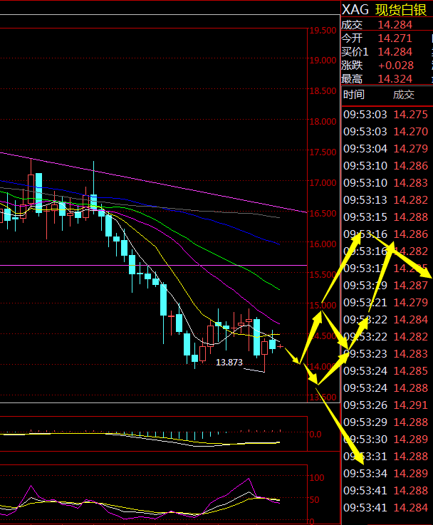Select the 09:53:22 tick priced 14.282

pyautogui.click(x=385, y=336)
